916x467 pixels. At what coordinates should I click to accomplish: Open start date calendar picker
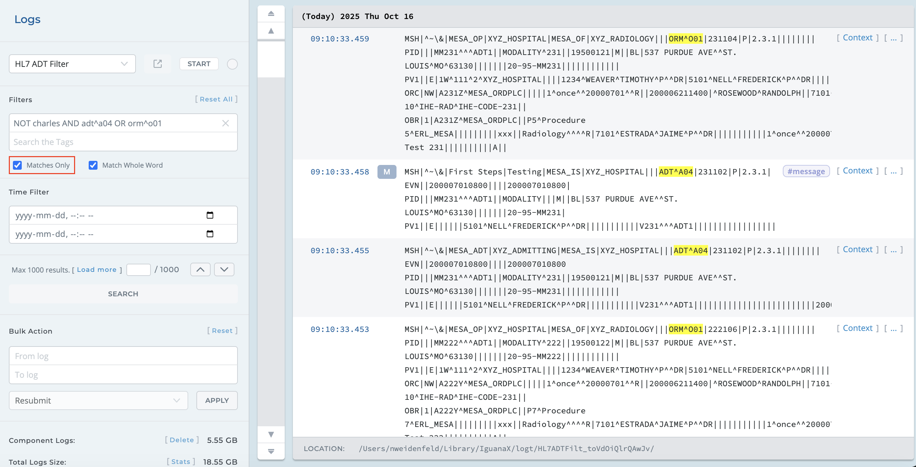tap(210, 215)
